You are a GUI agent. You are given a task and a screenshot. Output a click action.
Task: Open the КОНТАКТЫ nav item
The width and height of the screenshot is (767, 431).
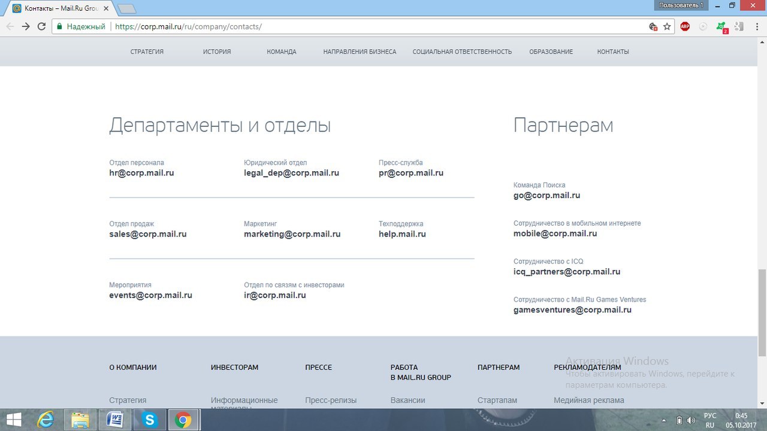613,51
